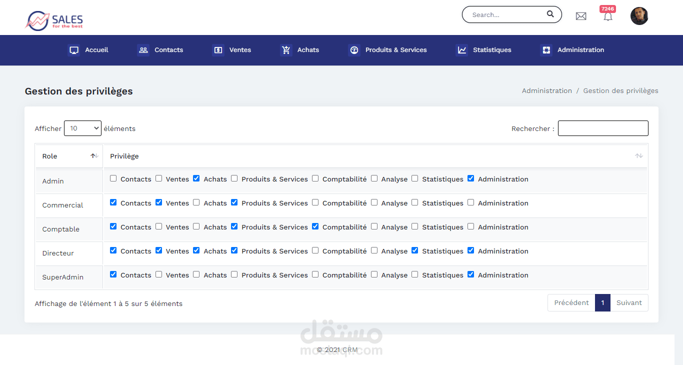
Task: Focus the Rechercher input field
Action: pos(603,128)
